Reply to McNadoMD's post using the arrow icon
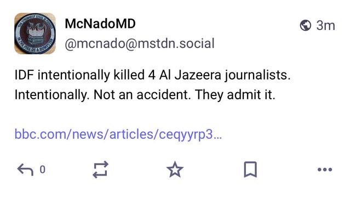 pos(25,169)
